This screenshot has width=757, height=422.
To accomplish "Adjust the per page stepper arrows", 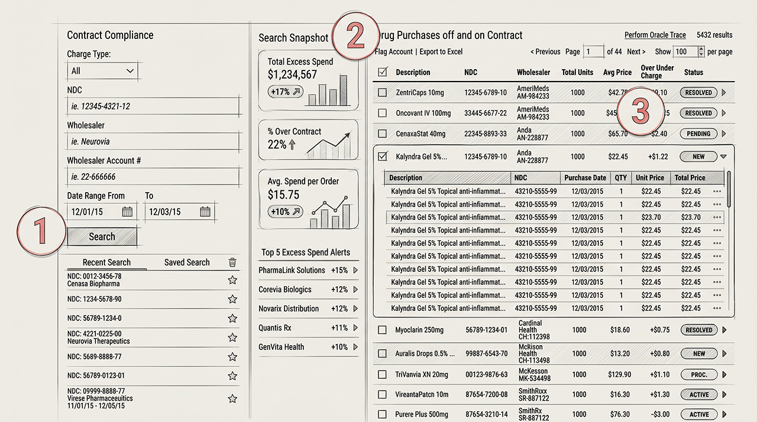I will pos(702,51).
